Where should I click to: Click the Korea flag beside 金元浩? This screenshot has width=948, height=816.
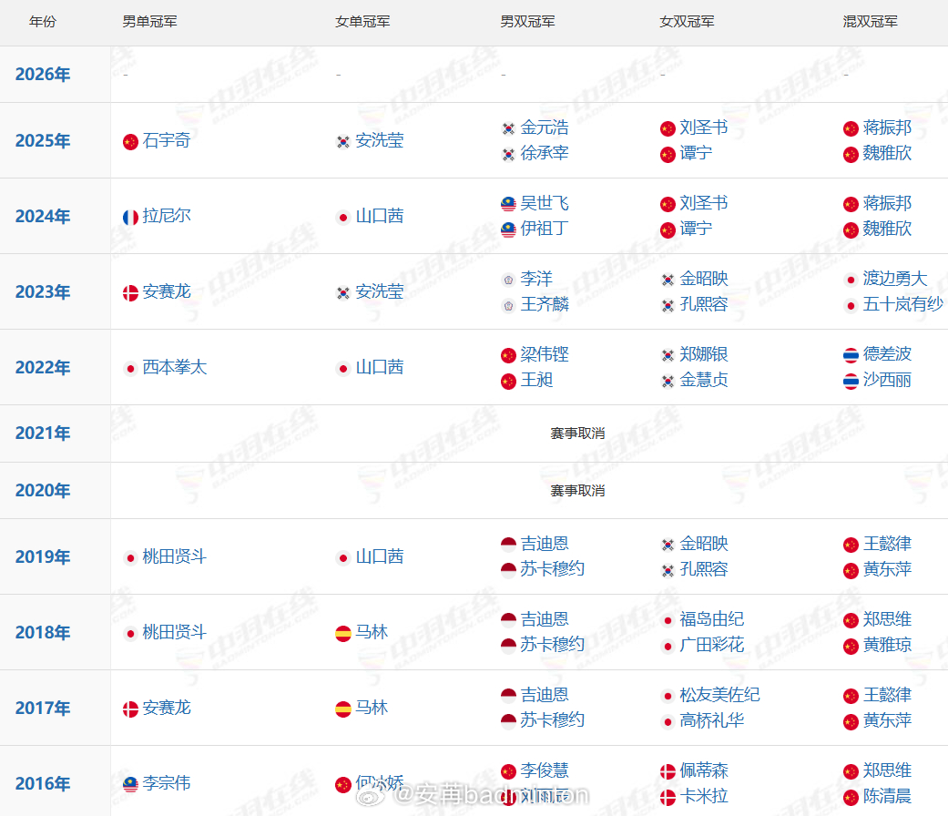tap(508, 128)
